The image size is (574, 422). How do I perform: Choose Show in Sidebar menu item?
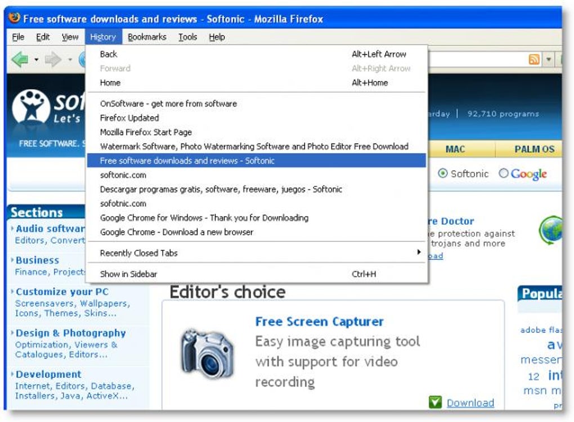[x=257, y=274]
